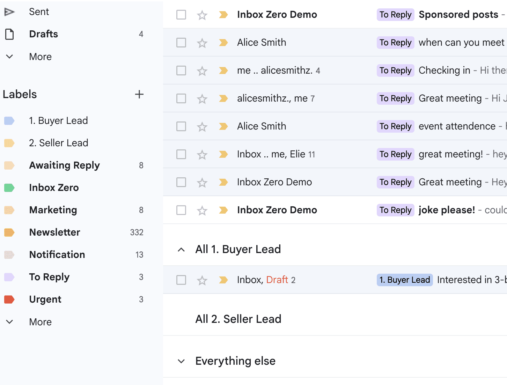This screenshot has width=507, height=385.
Task: Open Drafts using the page icon
Action: coord(9,34)
